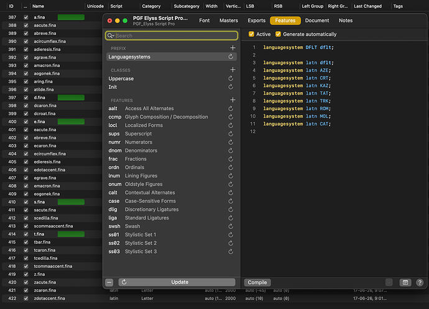Refresh the calt Contextual Alternates feature
Image resolution: width=429 pixels, height=309 pixels.
point(231,193)
